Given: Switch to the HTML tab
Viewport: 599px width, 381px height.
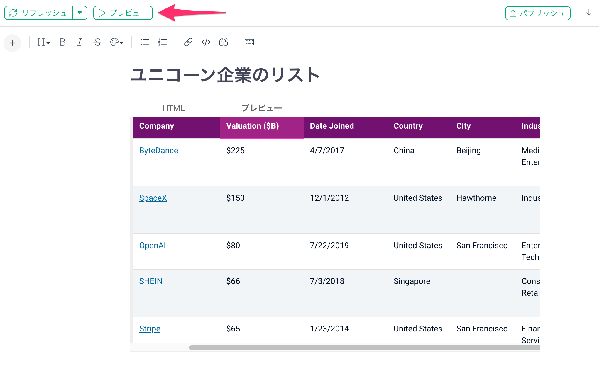Looking at the screenshot, I should pos(174,108).
